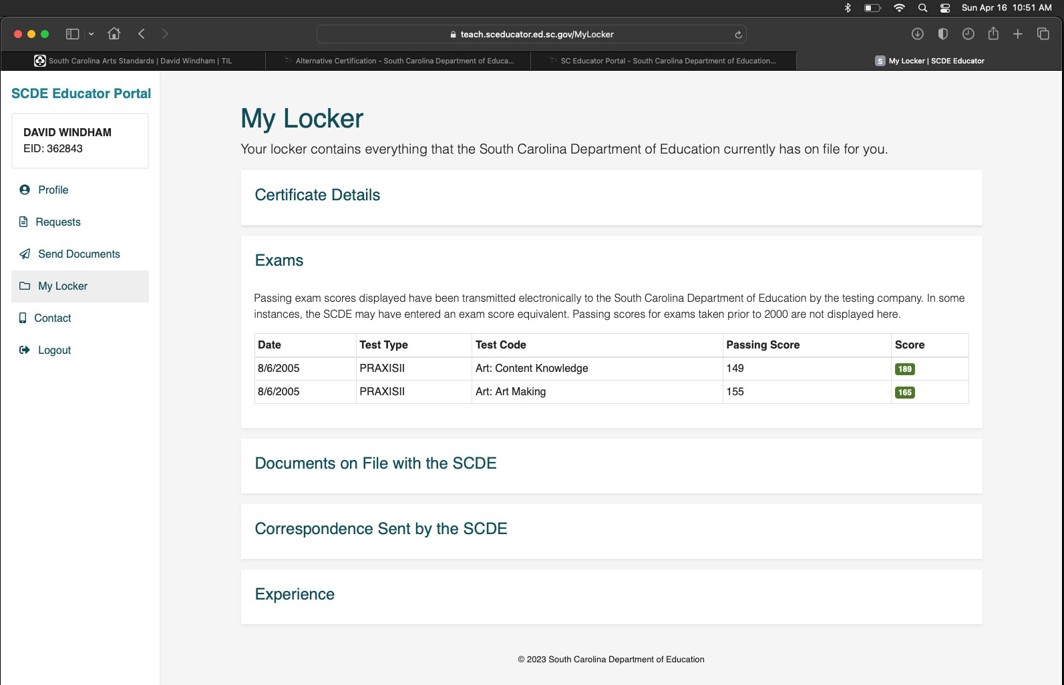This screenshot has width=1064, height=685.
Task: Open the Profile sidebar link
Action: click(x=53, y=190)
